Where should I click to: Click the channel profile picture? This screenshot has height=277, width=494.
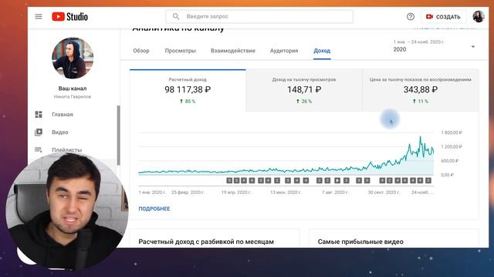coord(73,58)
